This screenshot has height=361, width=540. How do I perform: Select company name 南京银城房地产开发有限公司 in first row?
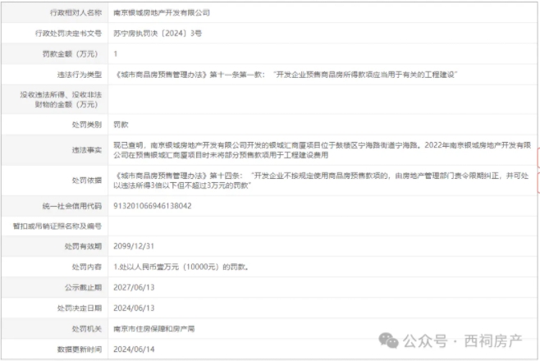[162, 13]
